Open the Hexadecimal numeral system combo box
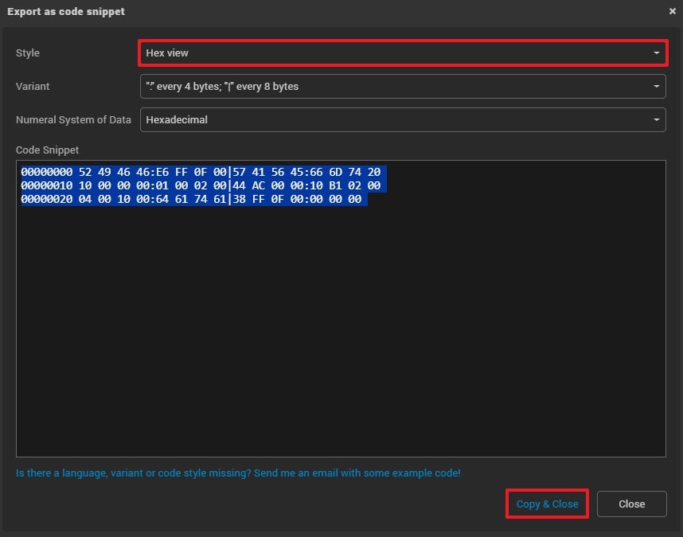This screenshot has height=537, width=683. 398,120
